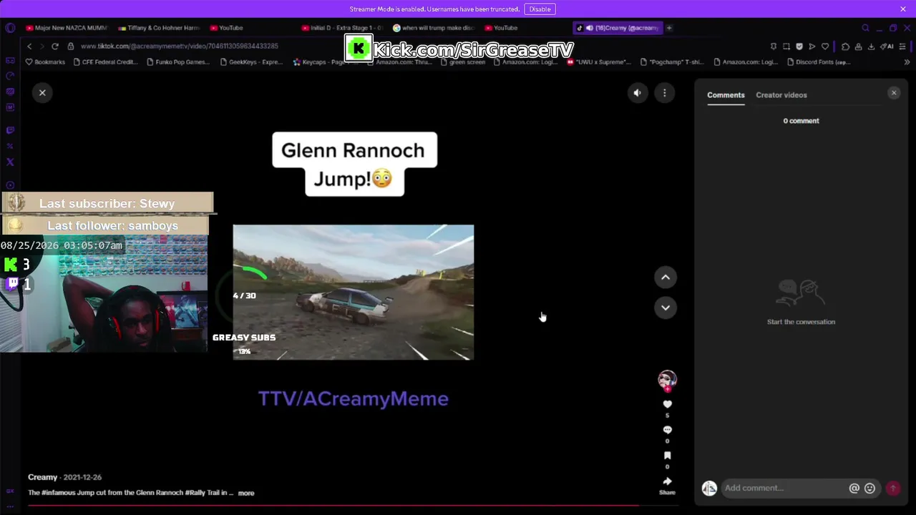Open the Opera menu logo
The width and height of the screenshot is (916, 515).
(x=10, y=28)
